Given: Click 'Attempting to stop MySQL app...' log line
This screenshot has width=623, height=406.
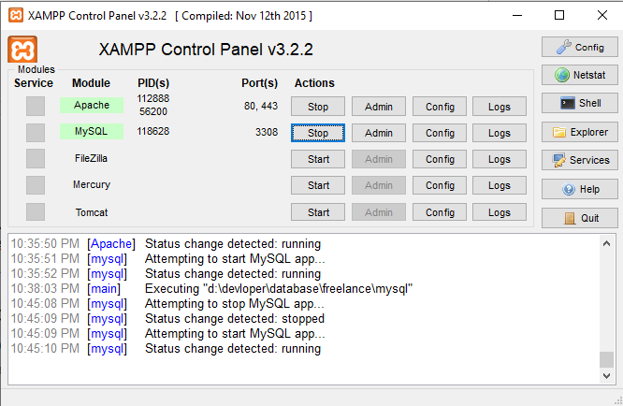Looking at the screenshot, I should [235, 304].
